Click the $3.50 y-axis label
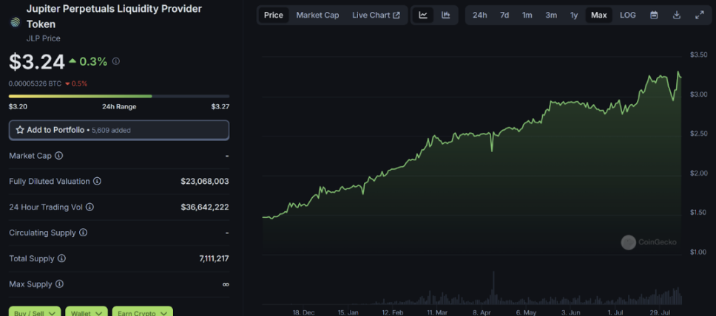The height and width of the screenshot is (316, 716). point(699,55)
